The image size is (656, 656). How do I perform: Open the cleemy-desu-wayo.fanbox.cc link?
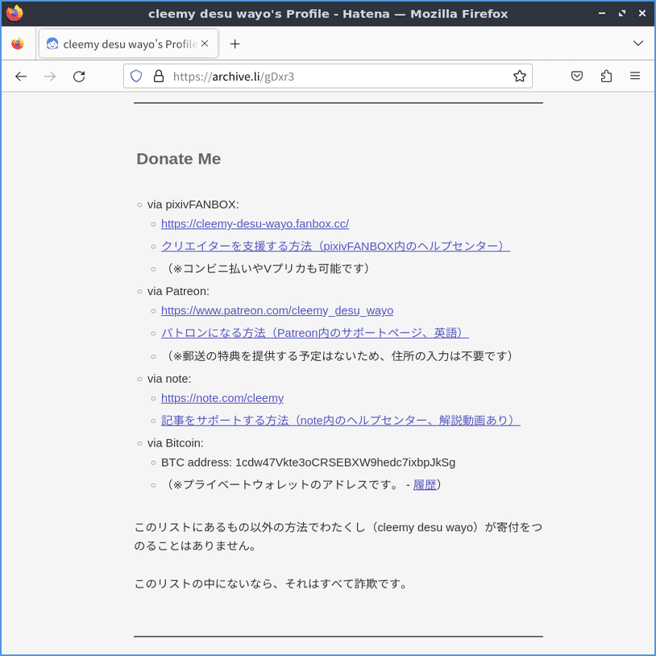tap(255, 224)
